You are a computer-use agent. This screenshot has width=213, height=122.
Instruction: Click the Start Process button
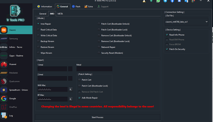coord(98,117)
